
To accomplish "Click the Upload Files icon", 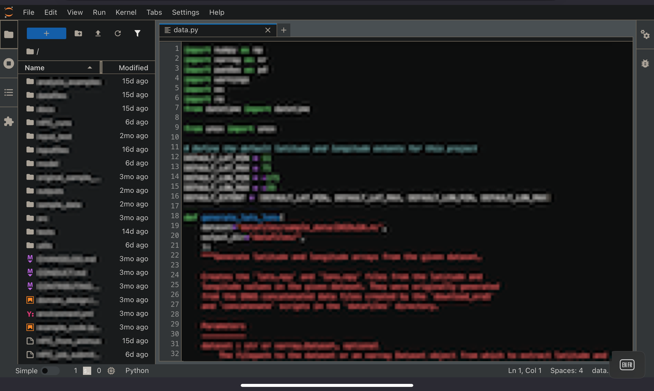I will point(98,33).
